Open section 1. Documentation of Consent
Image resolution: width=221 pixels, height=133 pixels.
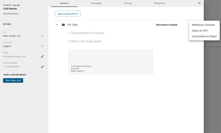(x=86, y=33)
